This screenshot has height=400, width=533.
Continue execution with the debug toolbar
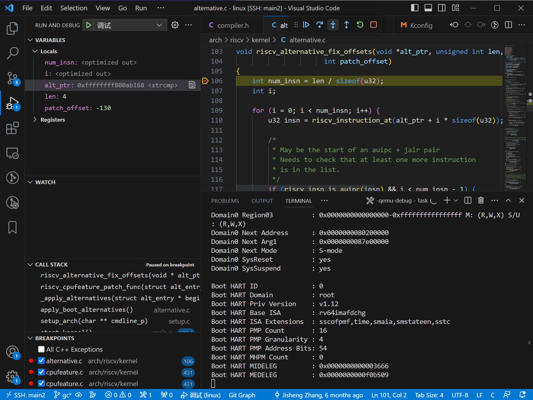coord(306,25)
